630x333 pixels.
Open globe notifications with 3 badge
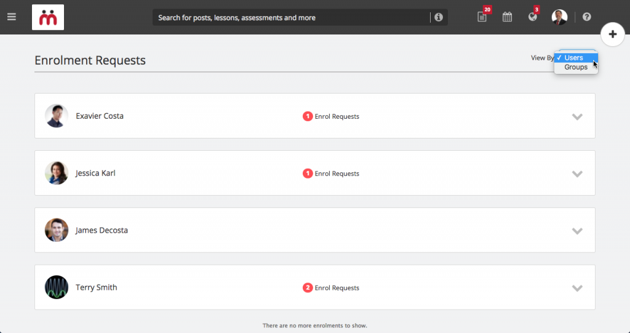pos(533,17)
